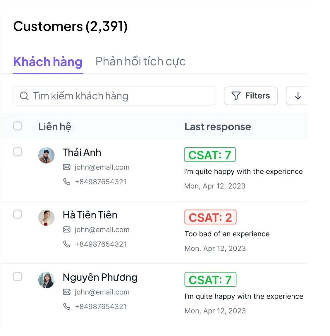Select the Hà Tiên Tiên row checkbox

(x=18, y=214)
